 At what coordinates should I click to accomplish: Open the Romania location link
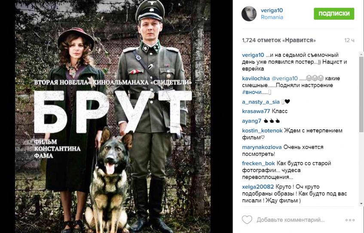(272, 18)
